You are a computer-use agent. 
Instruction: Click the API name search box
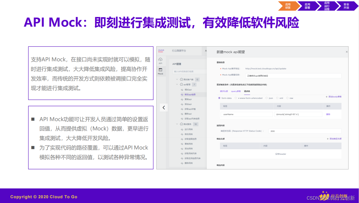click(190, 72)
